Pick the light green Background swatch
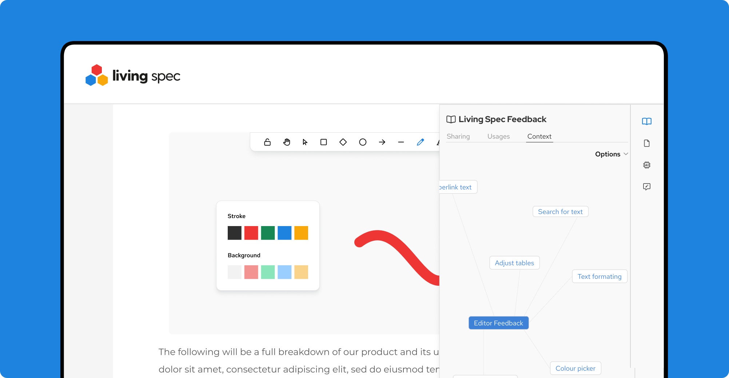This screenshot has width=729, height=378. (x=268, y=272)
